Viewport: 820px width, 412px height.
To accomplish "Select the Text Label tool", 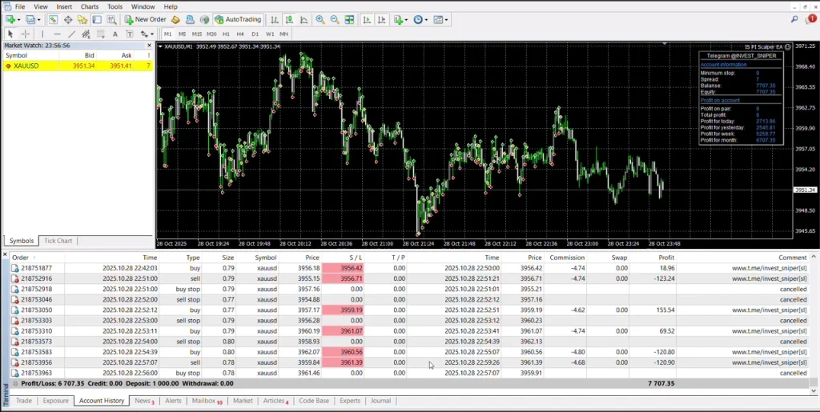I will [x=130, y=34].
